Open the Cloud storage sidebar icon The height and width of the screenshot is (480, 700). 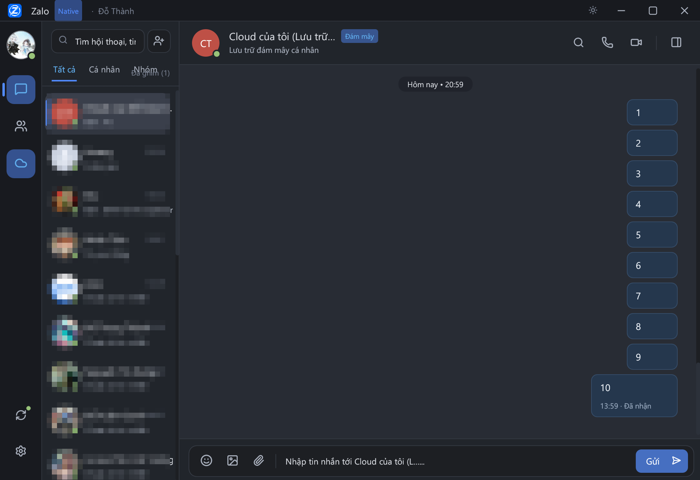coord(21,163)
